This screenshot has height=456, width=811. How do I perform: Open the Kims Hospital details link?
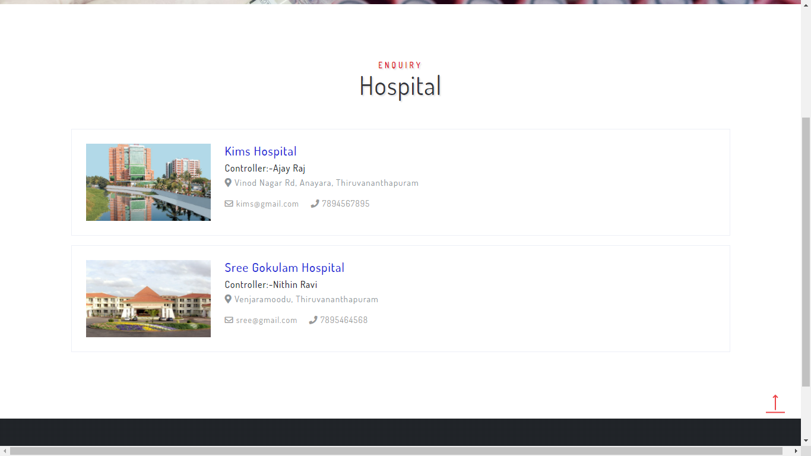[x=260, y=151]
